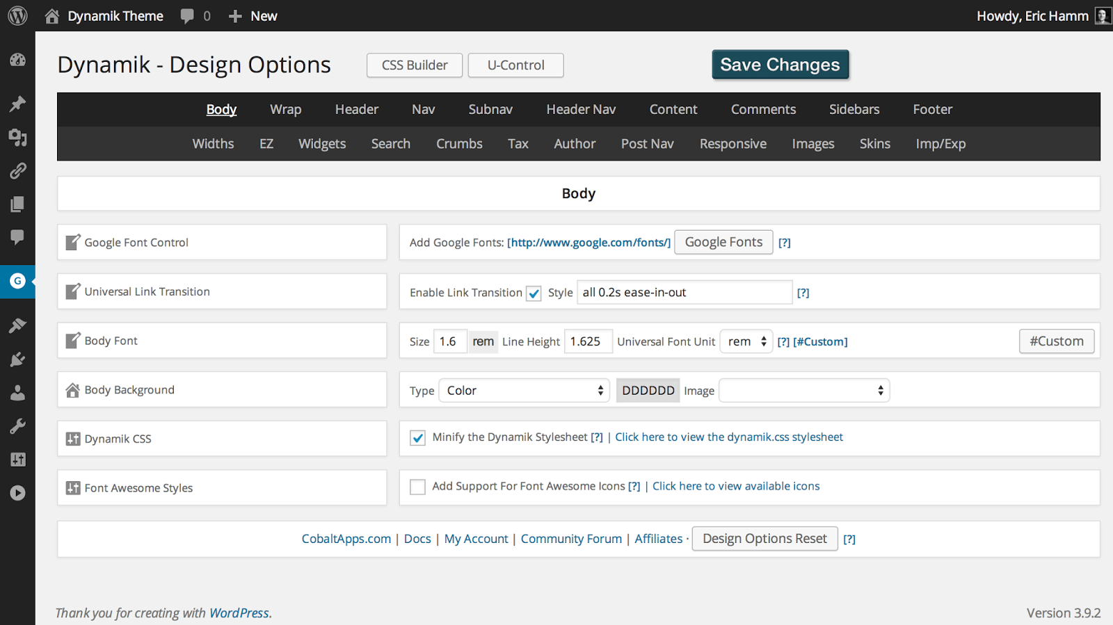Open the Users sidebar icon
1113x625 pixels.
[17, 393]
